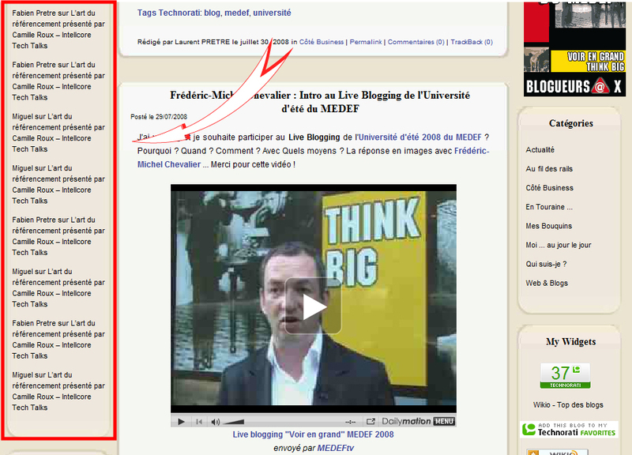Click the restart/previous icon in the video controls

tap(199, 422)
